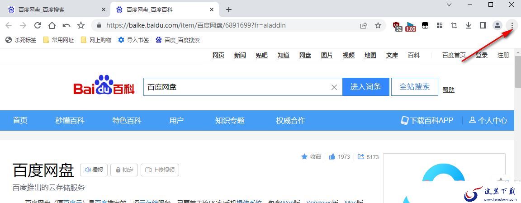Image resolution: width=521 pixels, height=203 pixels.
Task: Click the 网页 link in top navigation
Action: tap(218, 56)
